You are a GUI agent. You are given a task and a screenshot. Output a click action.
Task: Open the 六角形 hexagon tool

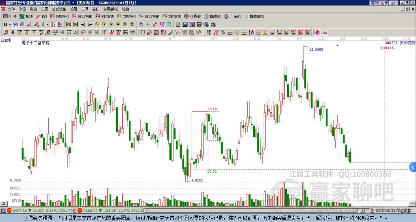tap(232, 16)
